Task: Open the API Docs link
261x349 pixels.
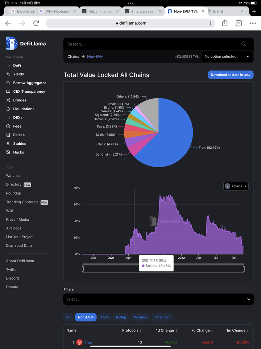Action: (x=13, y=228)
